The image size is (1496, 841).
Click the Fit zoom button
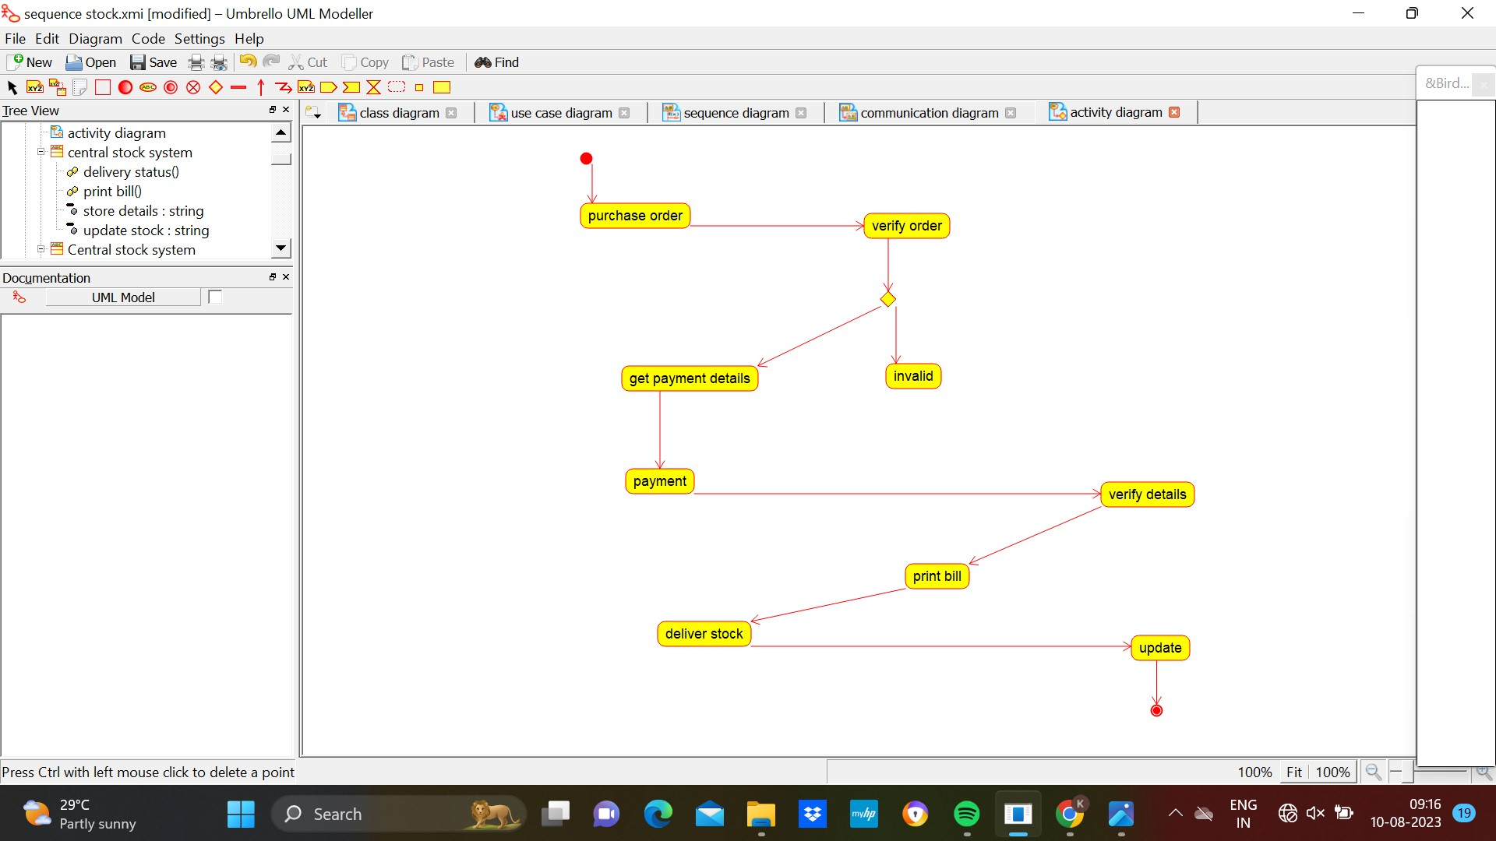click(x=1293, y=772)
